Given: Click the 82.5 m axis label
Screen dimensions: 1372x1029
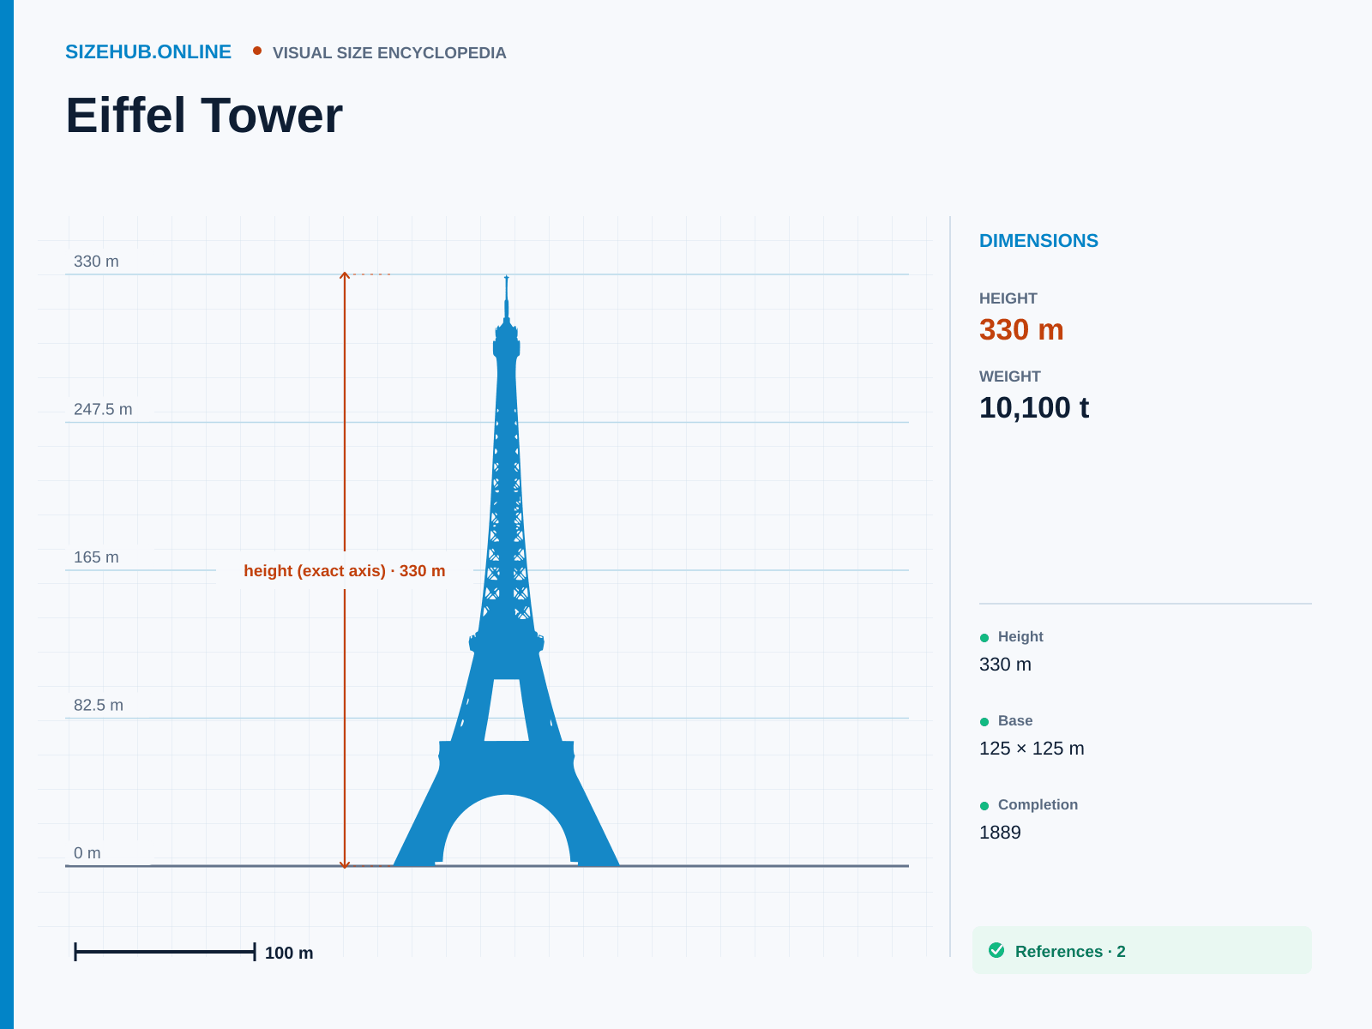Looking at the screenshot, I should 99,705.
